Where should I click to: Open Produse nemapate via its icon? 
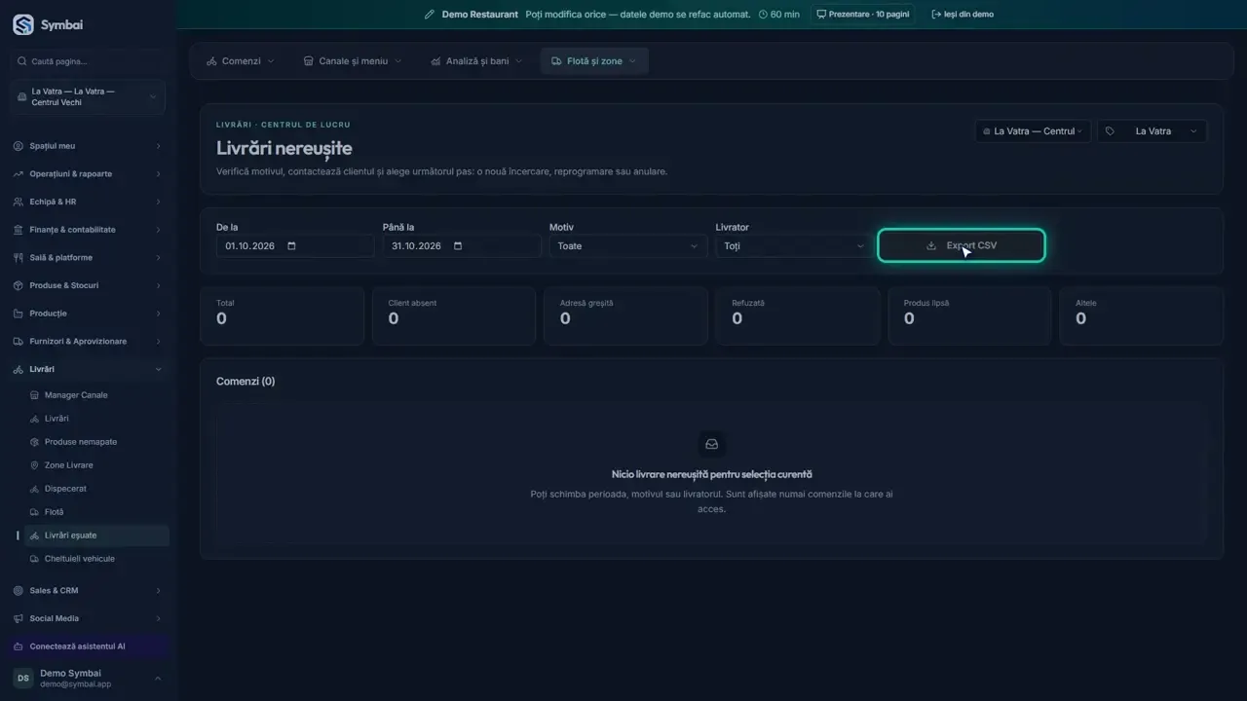tap(34, 442)
